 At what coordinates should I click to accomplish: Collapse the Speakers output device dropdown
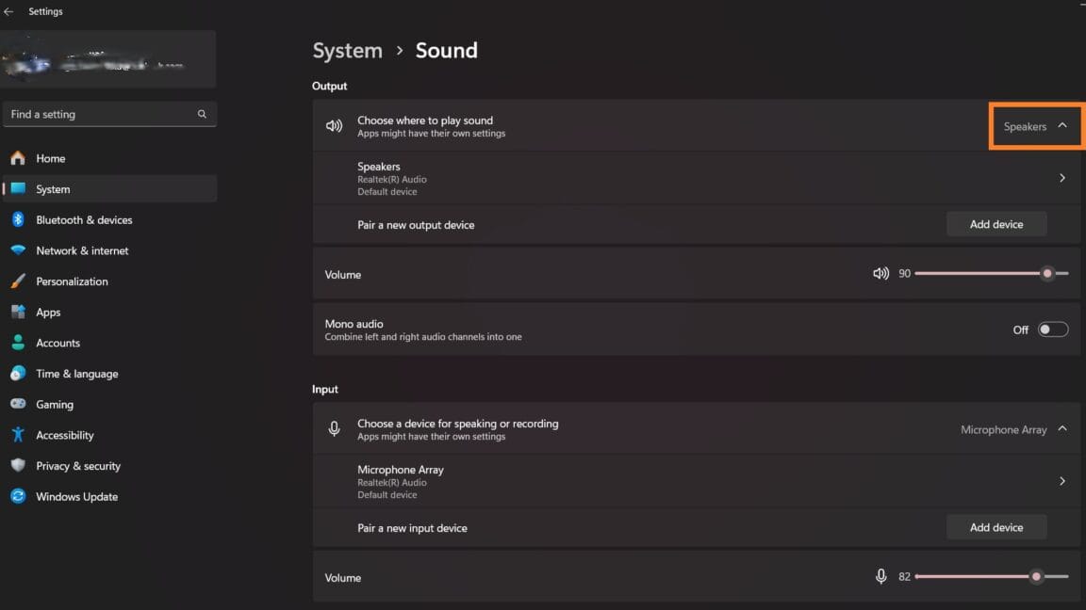pyautogui.click(x=1035, y=126)
